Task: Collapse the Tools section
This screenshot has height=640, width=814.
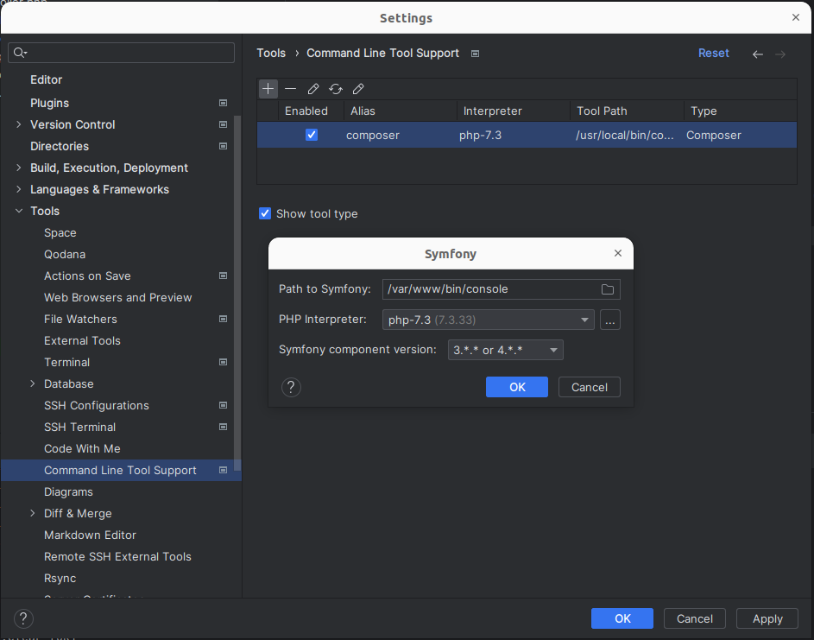Action: (x=19, y=211)
